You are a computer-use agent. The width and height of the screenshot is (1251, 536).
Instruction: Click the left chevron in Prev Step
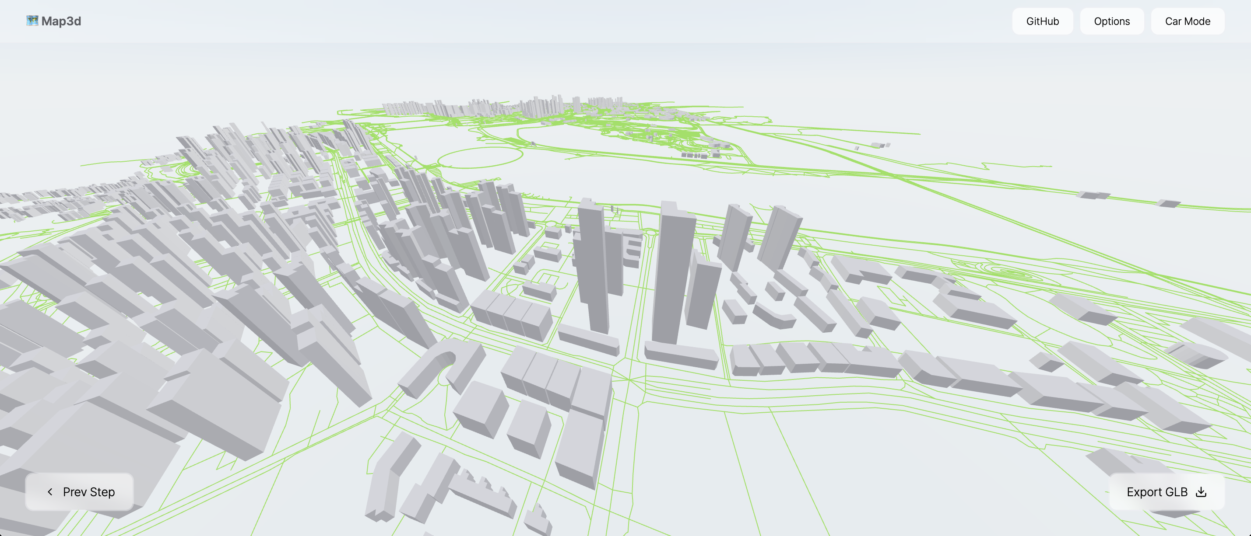tap(50, 492)
